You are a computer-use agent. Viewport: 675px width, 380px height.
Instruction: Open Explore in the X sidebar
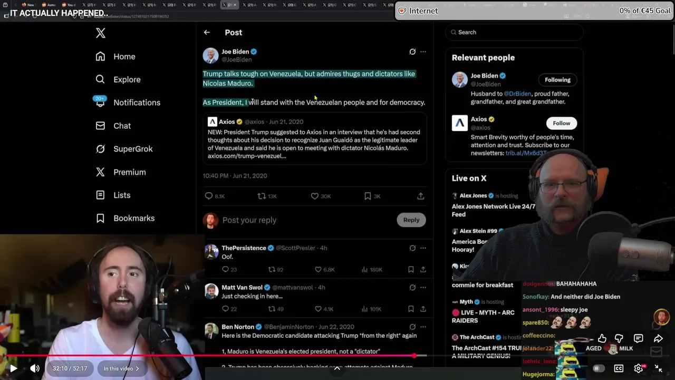(x=118, y=80)
